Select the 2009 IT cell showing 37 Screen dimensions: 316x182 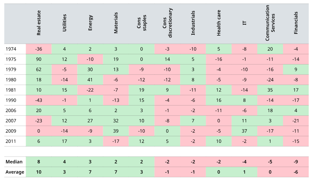[x=244, y=131]
